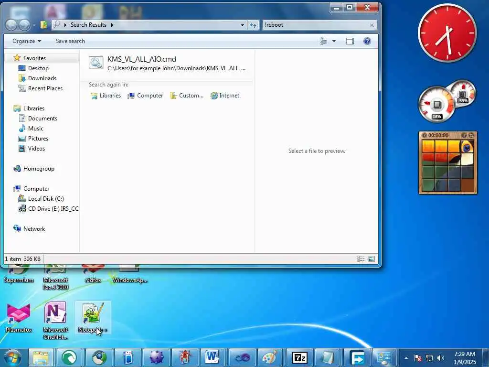Select the Microsoft OneNote desktop shortcut
This screenshot has height=367, width=489.
55,321
